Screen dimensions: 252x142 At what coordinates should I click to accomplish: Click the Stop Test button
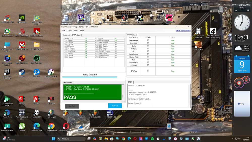point(72,106)
